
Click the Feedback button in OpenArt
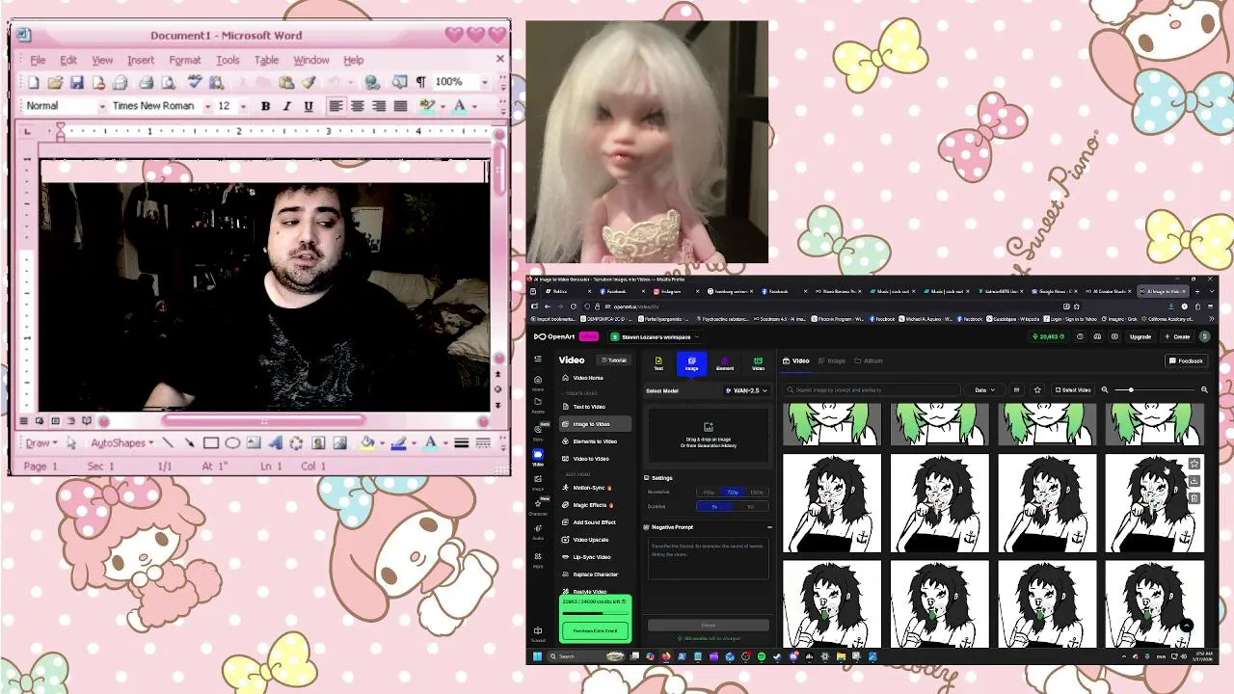point(1186,360)
